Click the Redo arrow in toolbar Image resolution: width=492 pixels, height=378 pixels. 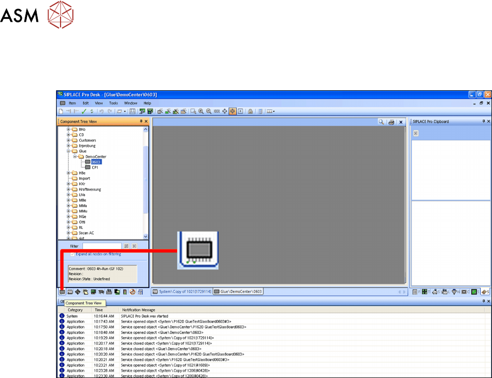[110, 112]
